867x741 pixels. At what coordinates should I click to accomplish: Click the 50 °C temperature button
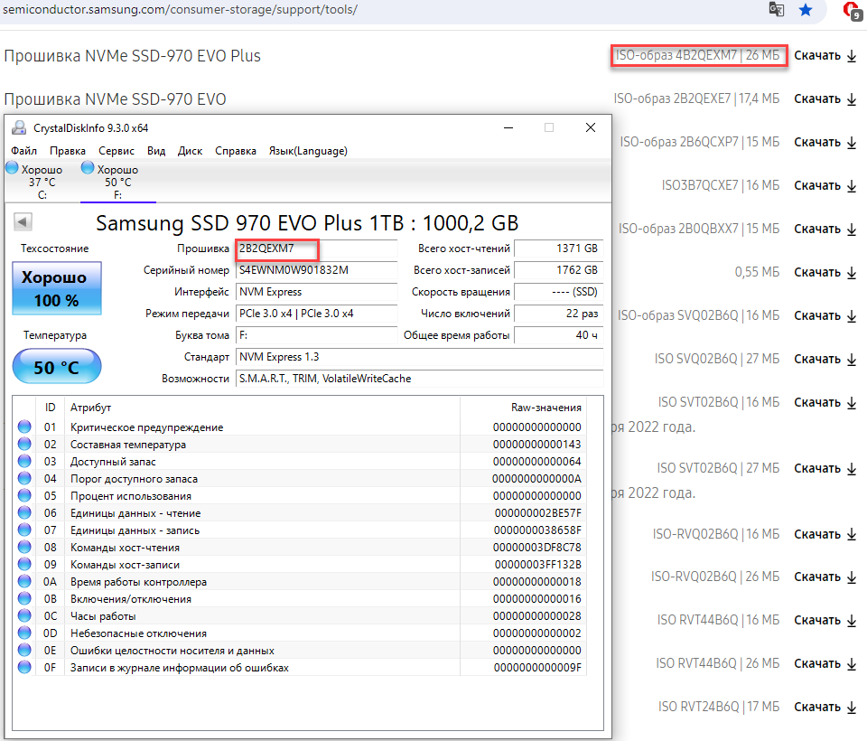[x=57, y=366]
